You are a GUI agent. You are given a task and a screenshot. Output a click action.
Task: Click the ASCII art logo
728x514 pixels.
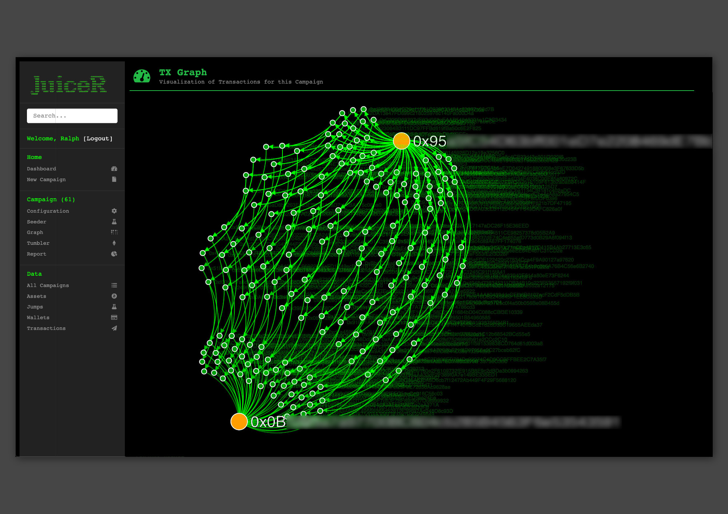(69, 85)
